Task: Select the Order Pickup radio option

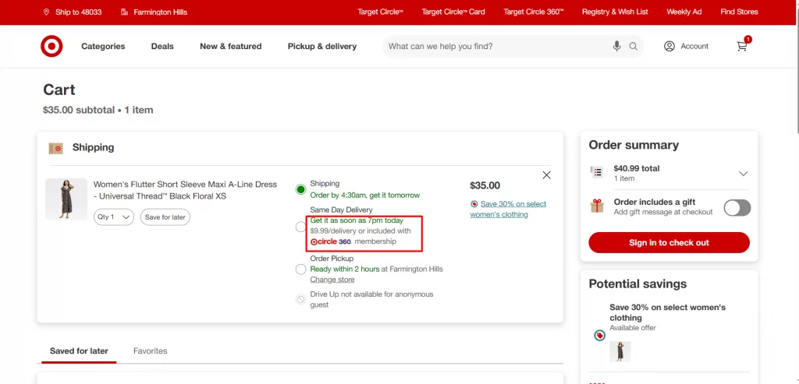Action: click(300, 269)
